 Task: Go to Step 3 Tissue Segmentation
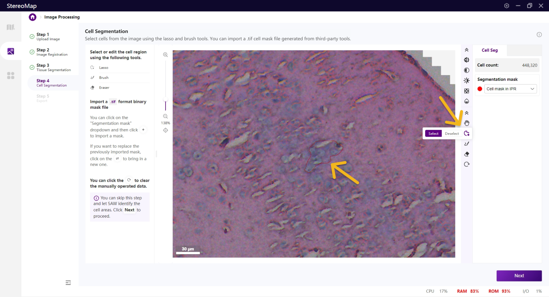pos(53,67)
